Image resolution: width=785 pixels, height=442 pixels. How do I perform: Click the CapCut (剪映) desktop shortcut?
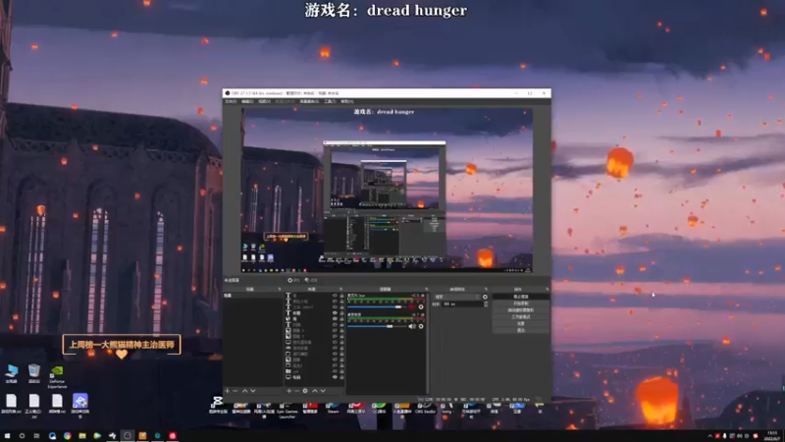click(217, 405)
